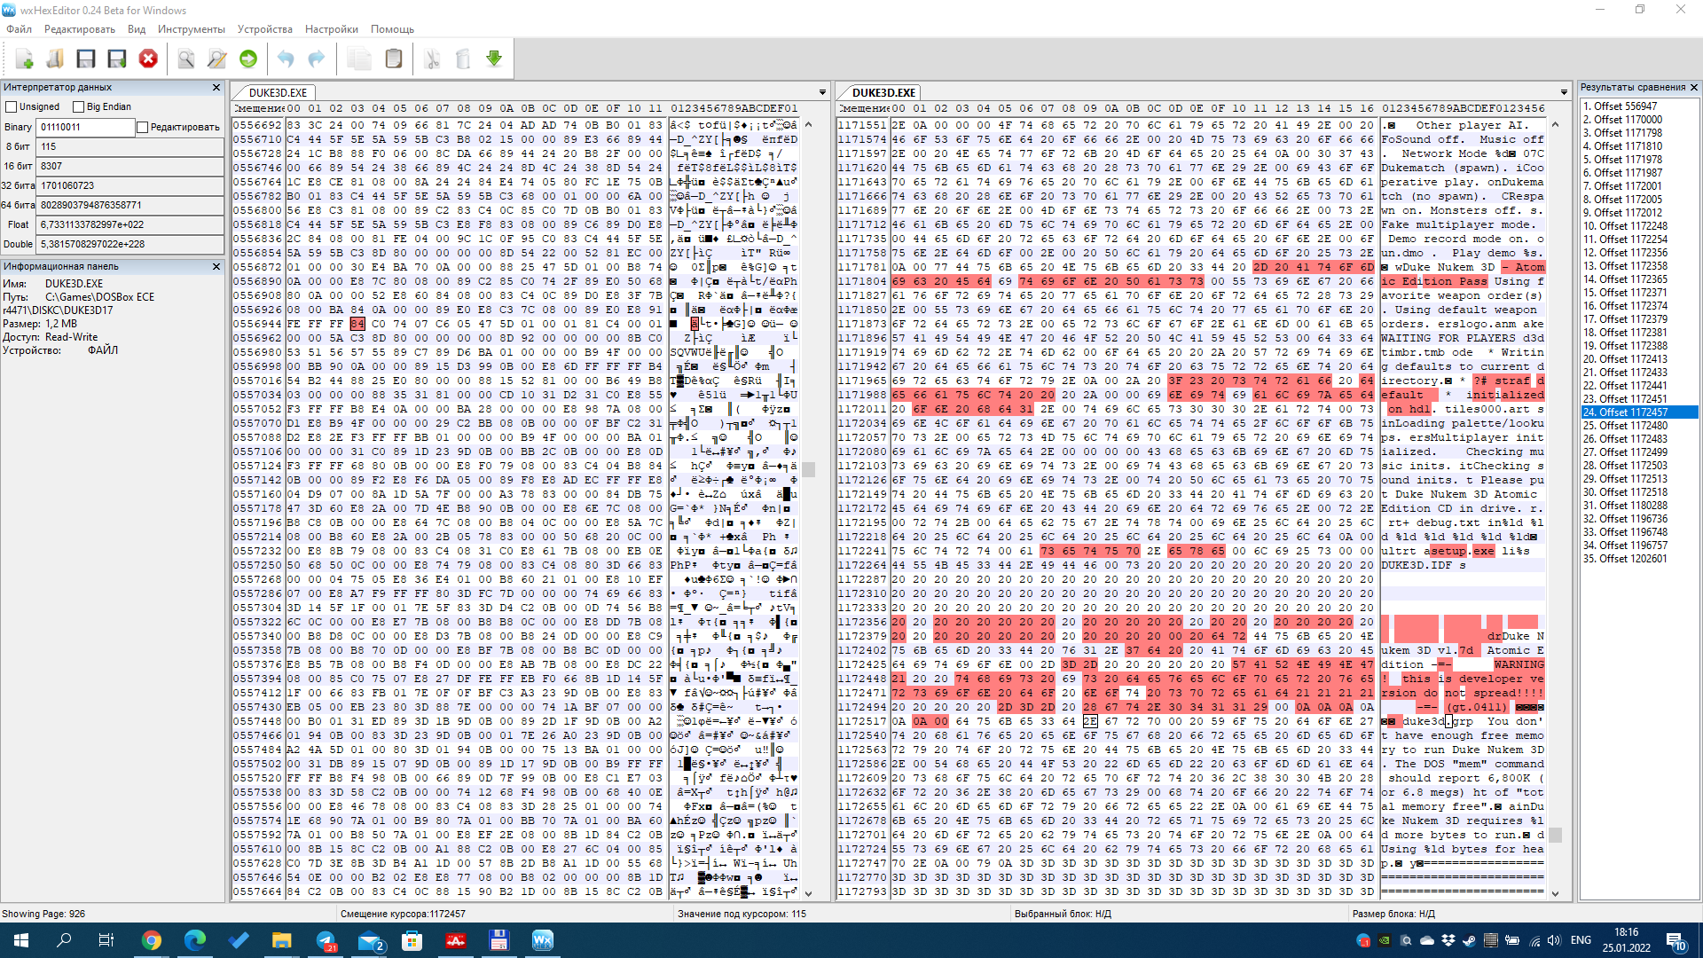
Task: Select comparison result Offset 1180208
Action: [1632, 506]
